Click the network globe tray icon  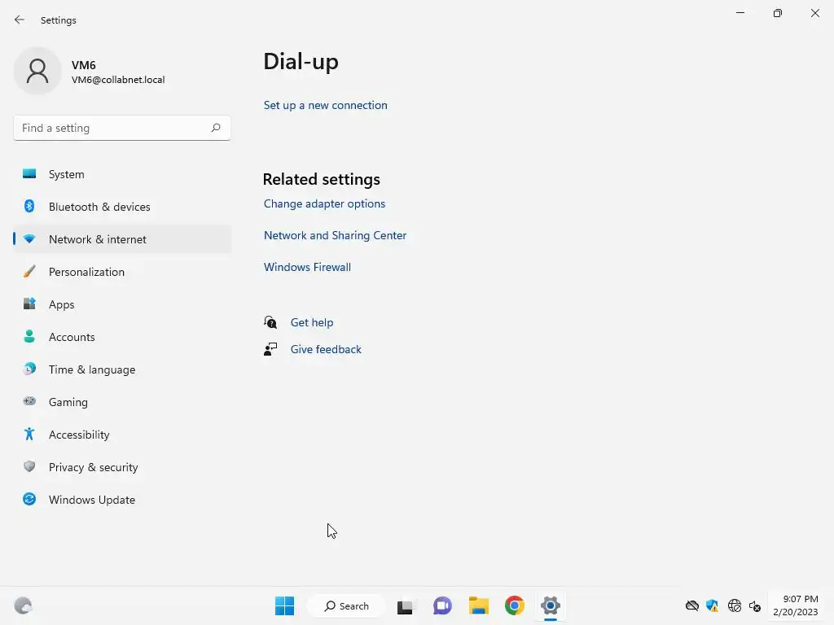(735, 605)
